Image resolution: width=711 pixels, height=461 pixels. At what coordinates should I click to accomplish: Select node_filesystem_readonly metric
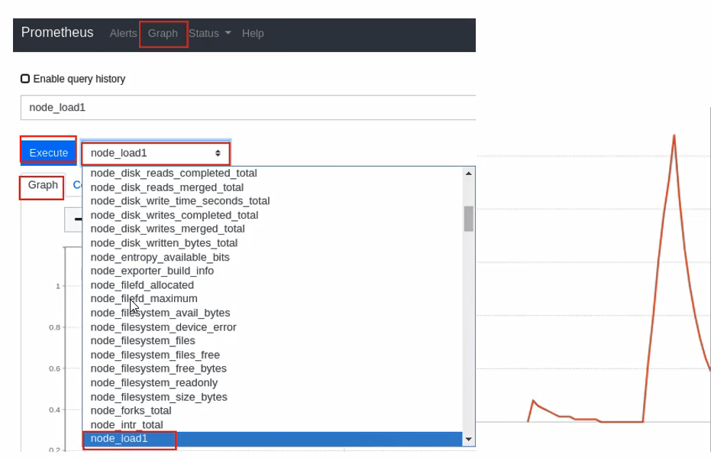point(272,383)
